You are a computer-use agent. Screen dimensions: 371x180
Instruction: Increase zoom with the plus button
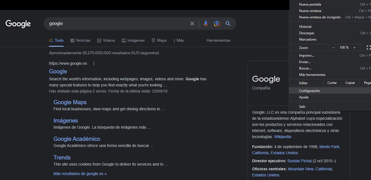[355, 47]
